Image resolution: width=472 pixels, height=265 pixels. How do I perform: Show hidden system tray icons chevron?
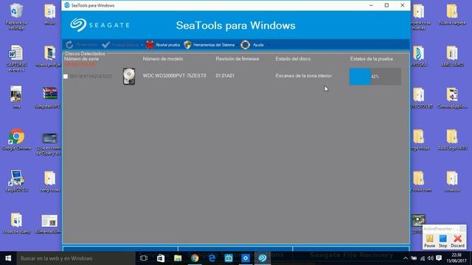(x=406, y=258)
